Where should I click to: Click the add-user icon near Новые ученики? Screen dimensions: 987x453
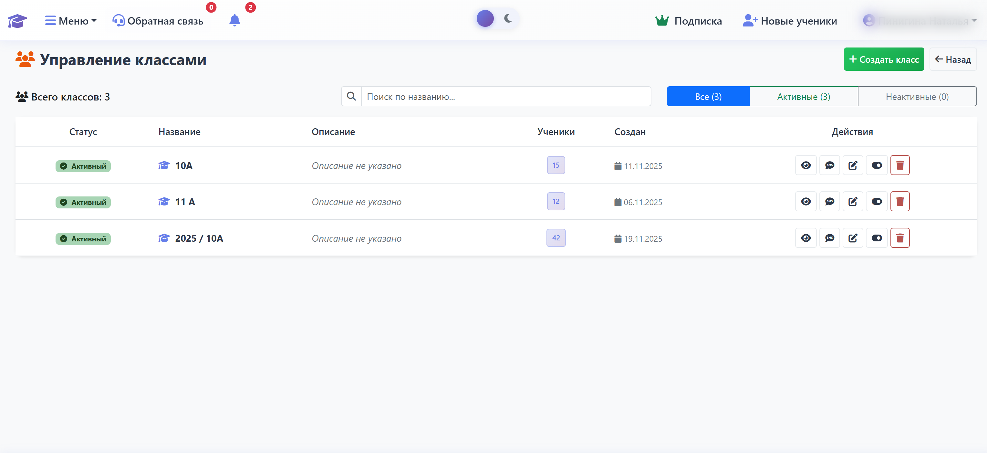click(750, 21)
